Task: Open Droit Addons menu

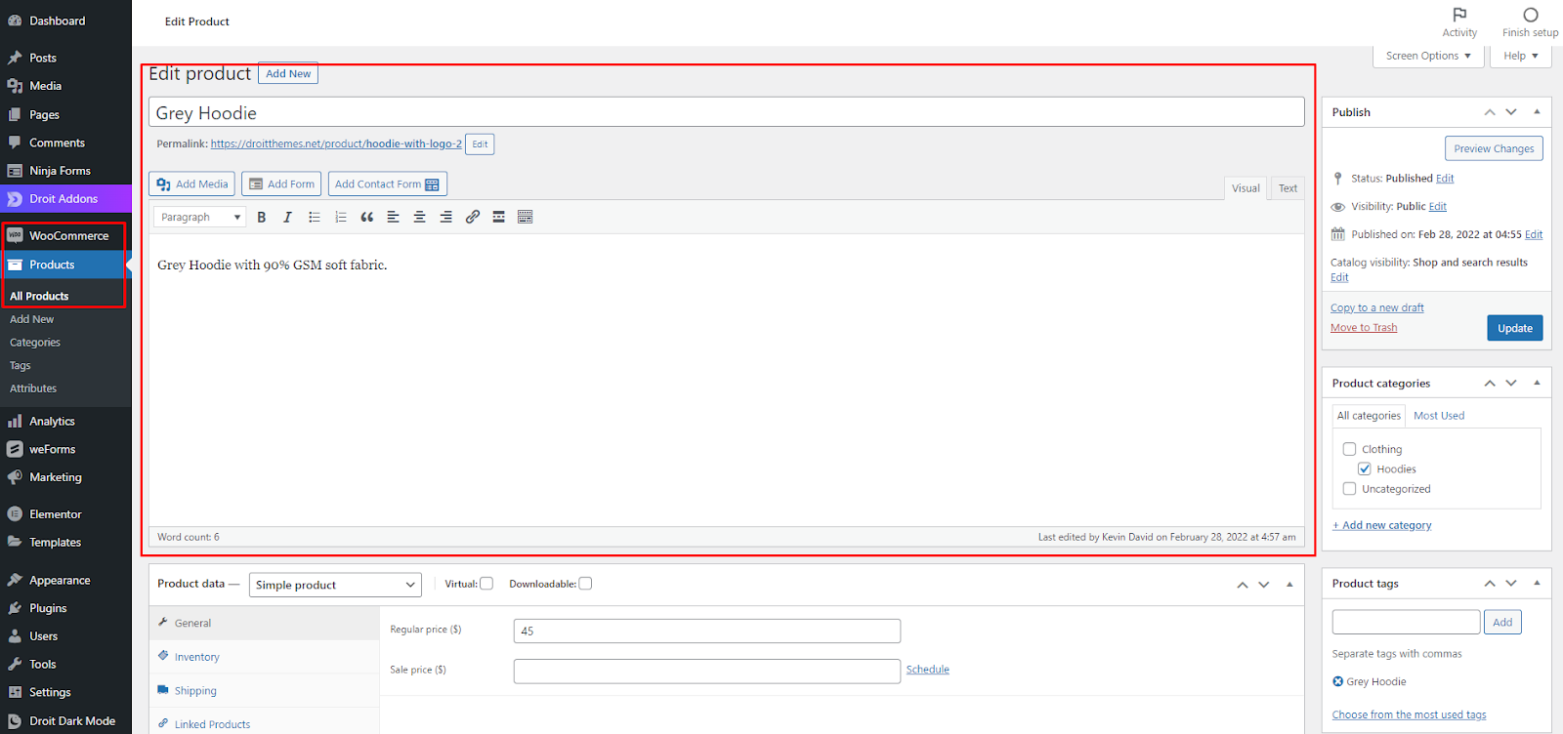Action: (65, 199)
